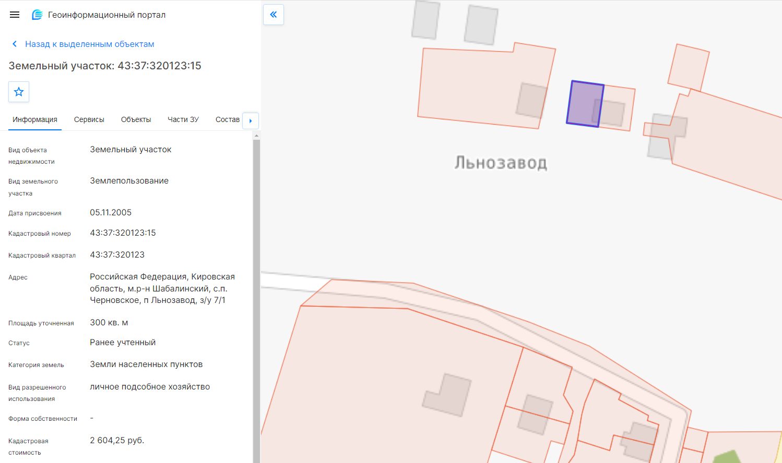Screen dimensions: 782x463
Task: Click cadastral quarter value 43:37:320123
Action: 117,255
